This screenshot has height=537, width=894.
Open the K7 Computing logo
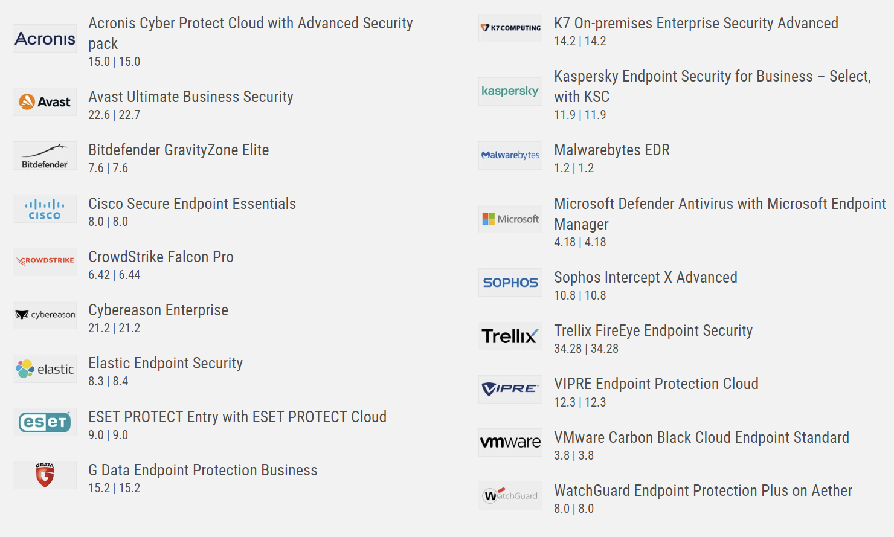[x=510, y=28]
